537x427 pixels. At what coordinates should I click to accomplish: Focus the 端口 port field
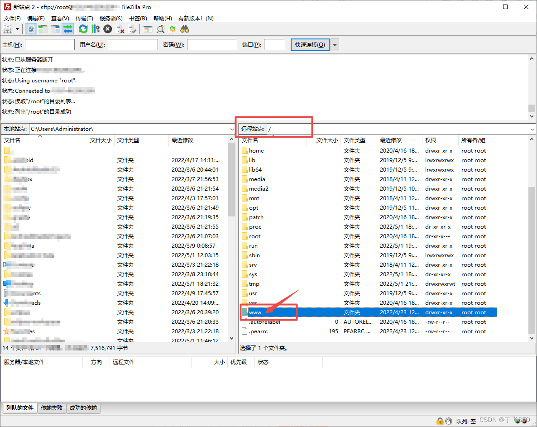coord(275,44)
